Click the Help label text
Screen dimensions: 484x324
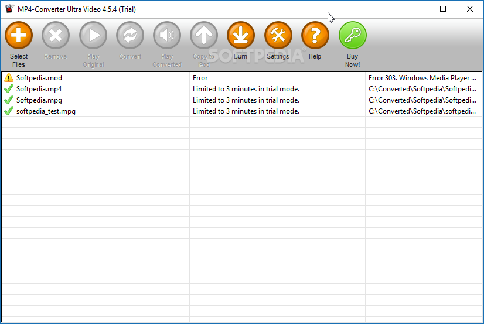[315, 56]
